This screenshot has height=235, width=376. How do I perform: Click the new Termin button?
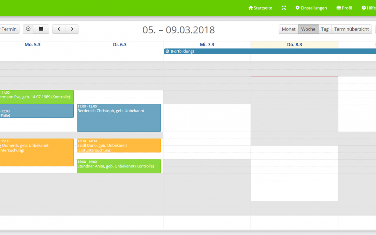click(x=8, y=29)
